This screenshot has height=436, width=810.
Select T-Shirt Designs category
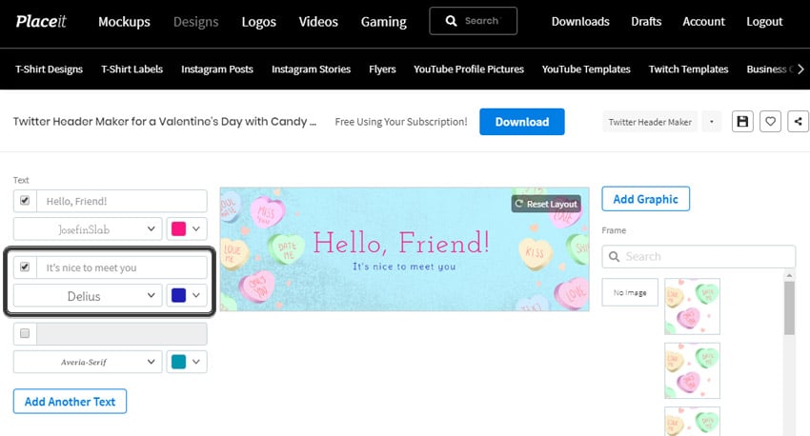click(x=49, y=69)
